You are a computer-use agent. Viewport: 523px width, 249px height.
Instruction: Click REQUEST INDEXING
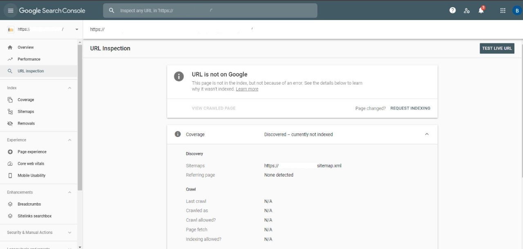pos(410,108)
